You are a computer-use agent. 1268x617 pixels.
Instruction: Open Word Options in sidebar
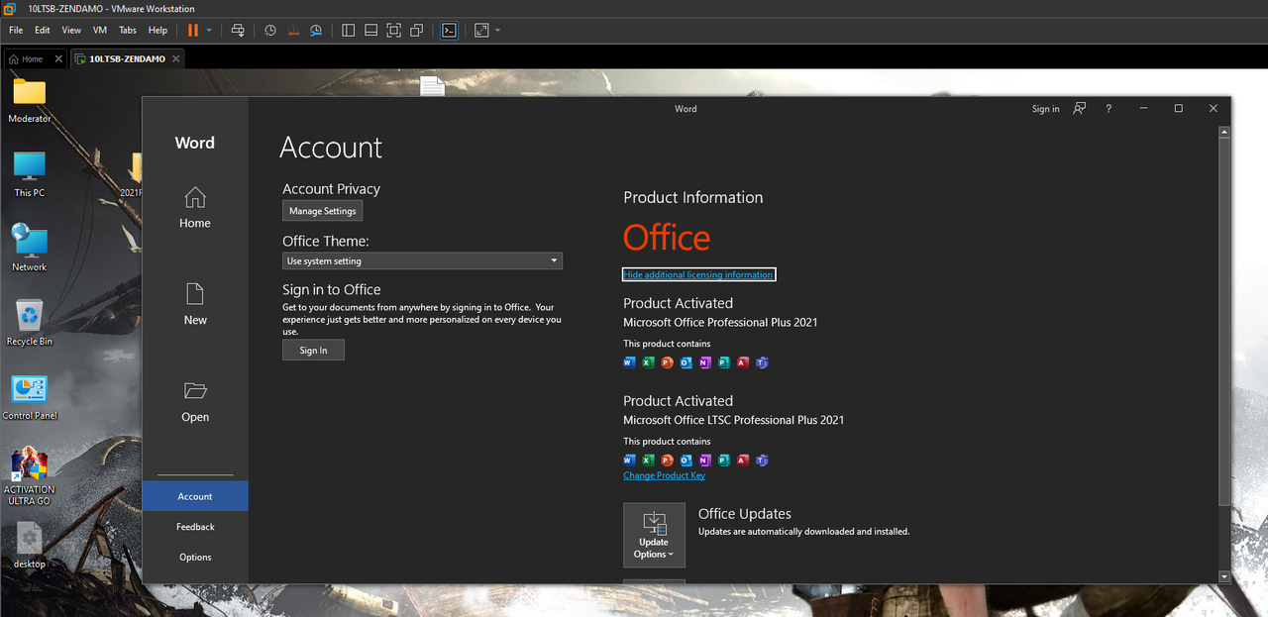pyautogui.click(x=195, y=557)
